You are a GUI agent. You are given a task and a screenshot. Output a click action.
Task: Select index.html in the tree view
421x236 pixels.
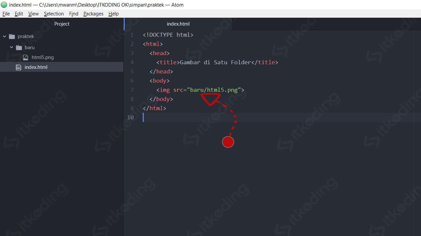coord(36,67)
